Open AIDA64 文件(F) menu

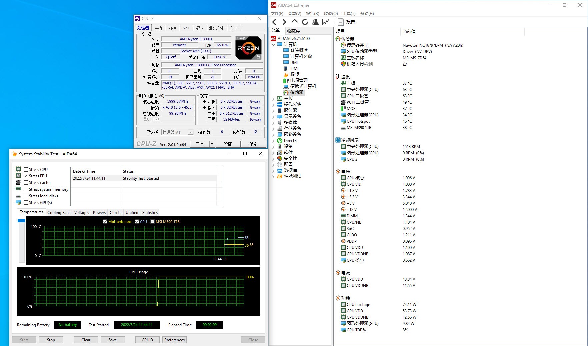click(277, 13)
